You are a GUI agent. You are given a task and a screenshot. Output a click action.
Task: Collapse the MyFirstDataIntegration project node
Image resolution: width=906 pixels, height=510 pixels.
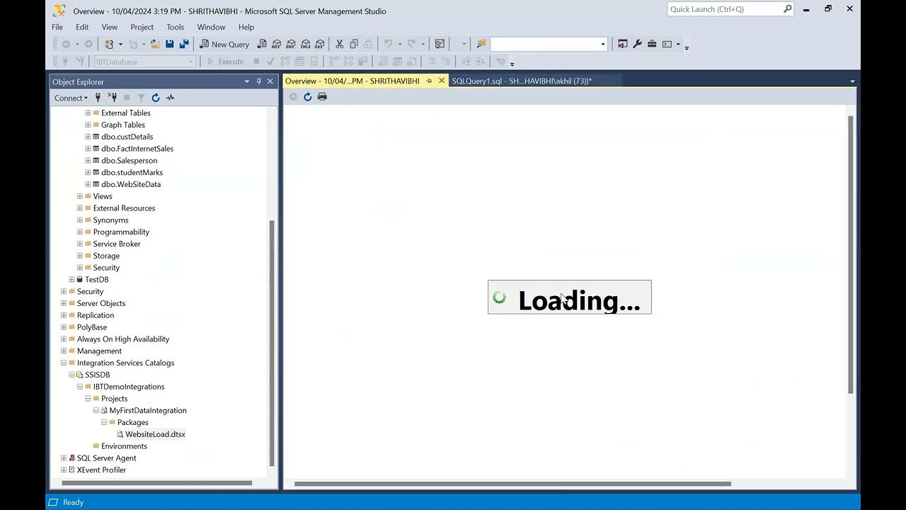click(96, 411)
